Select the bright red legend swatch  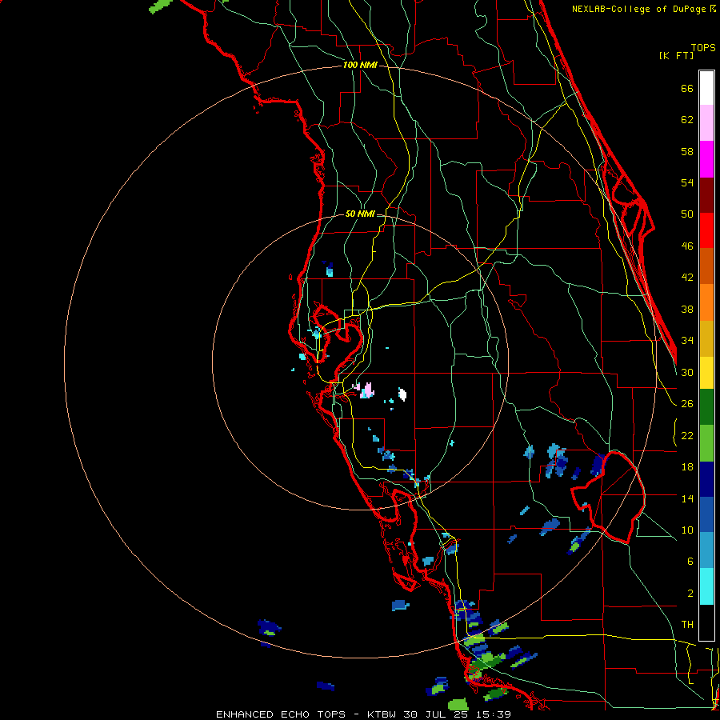tap(706, 230)
